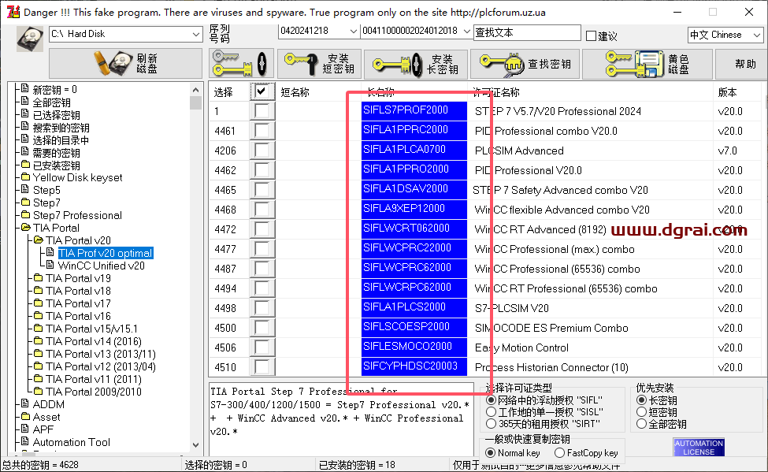Check the box for row 4510
Image resolution: width=768 pixels, height=472 pixels.
[262, 367]
